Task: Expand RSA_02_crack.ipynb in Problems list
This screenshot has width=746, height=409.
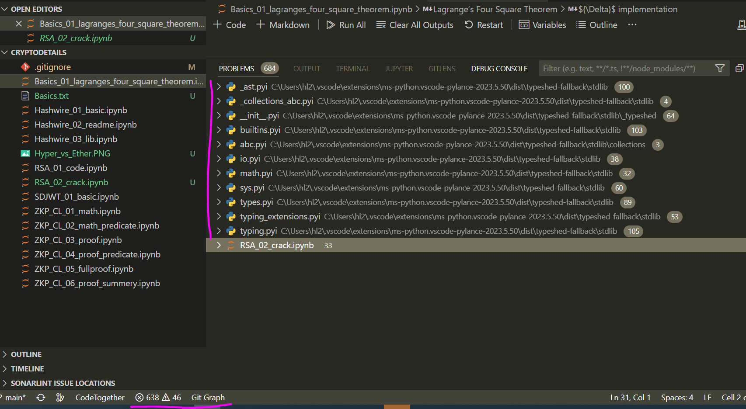Action: click(219, 245)
